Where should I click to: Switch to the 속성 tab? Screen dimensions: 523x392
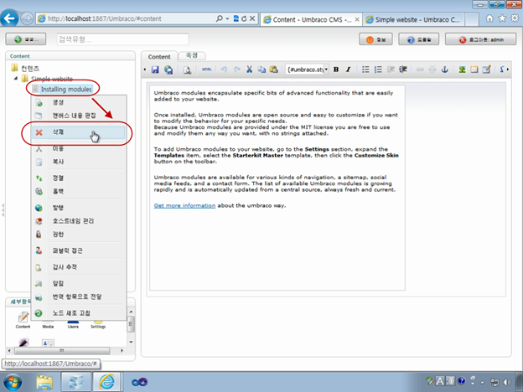point(192,55)
